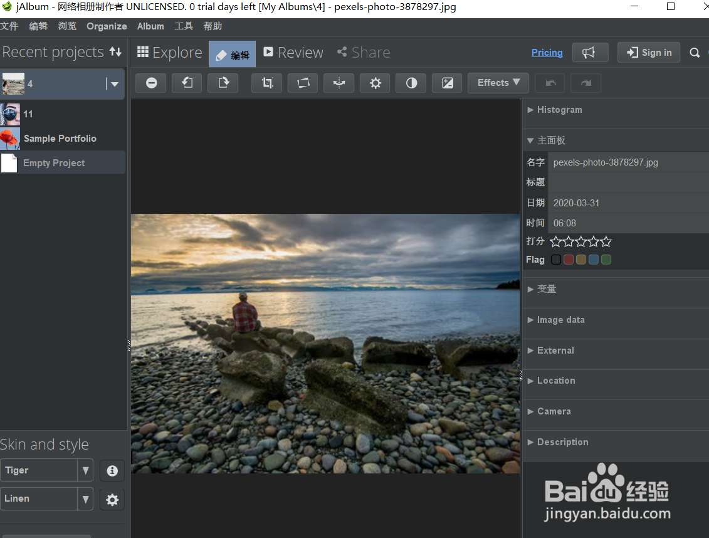This screenshot has height=538, width=709.
Task: Open skin settings gear next to Linen
Action: [x=112, y=500]
